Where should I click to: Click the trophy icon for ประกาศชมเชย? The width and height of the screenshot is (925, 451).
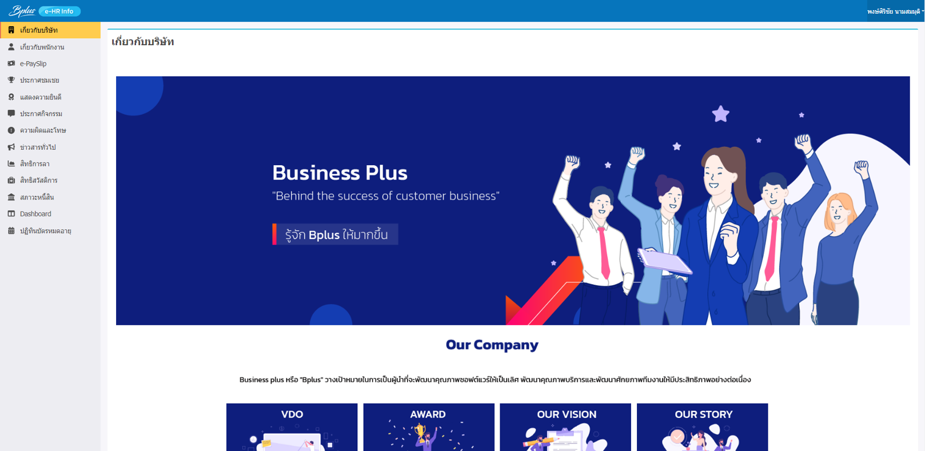[x=11, y=80]
